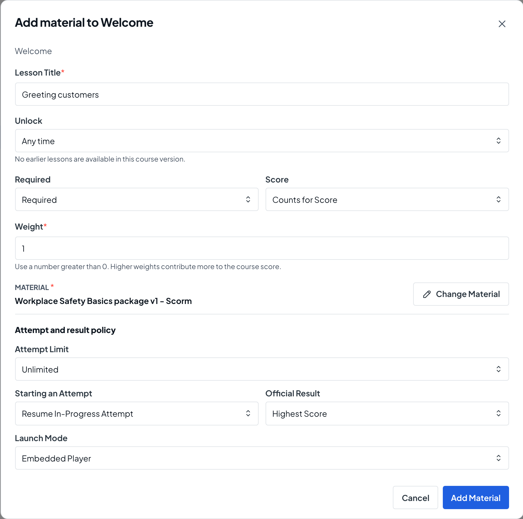Click the Change Material button
Image resolution: width=523 pixels, height=519 pixels.
pyautogui.click(x=461, y=294)
